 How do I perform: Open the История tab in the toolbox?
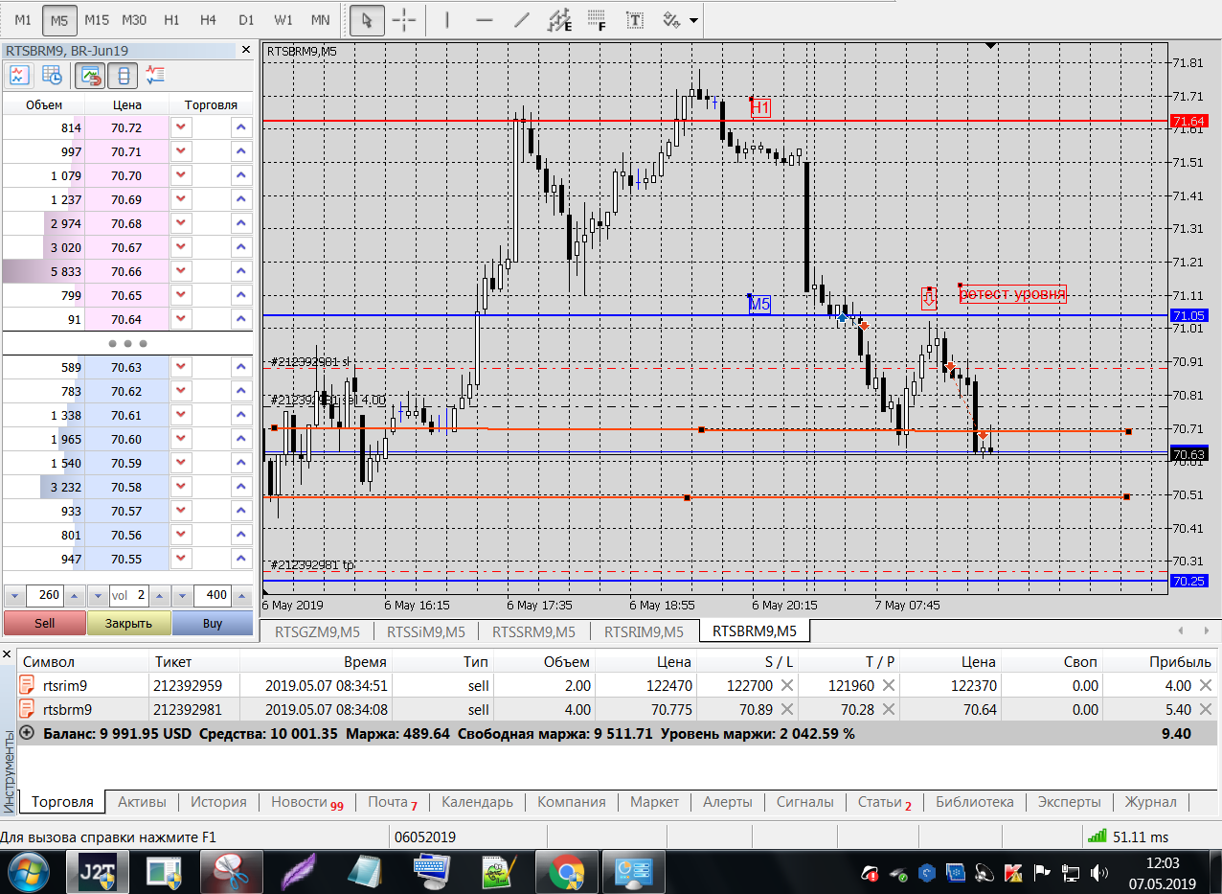click(218, 802)
